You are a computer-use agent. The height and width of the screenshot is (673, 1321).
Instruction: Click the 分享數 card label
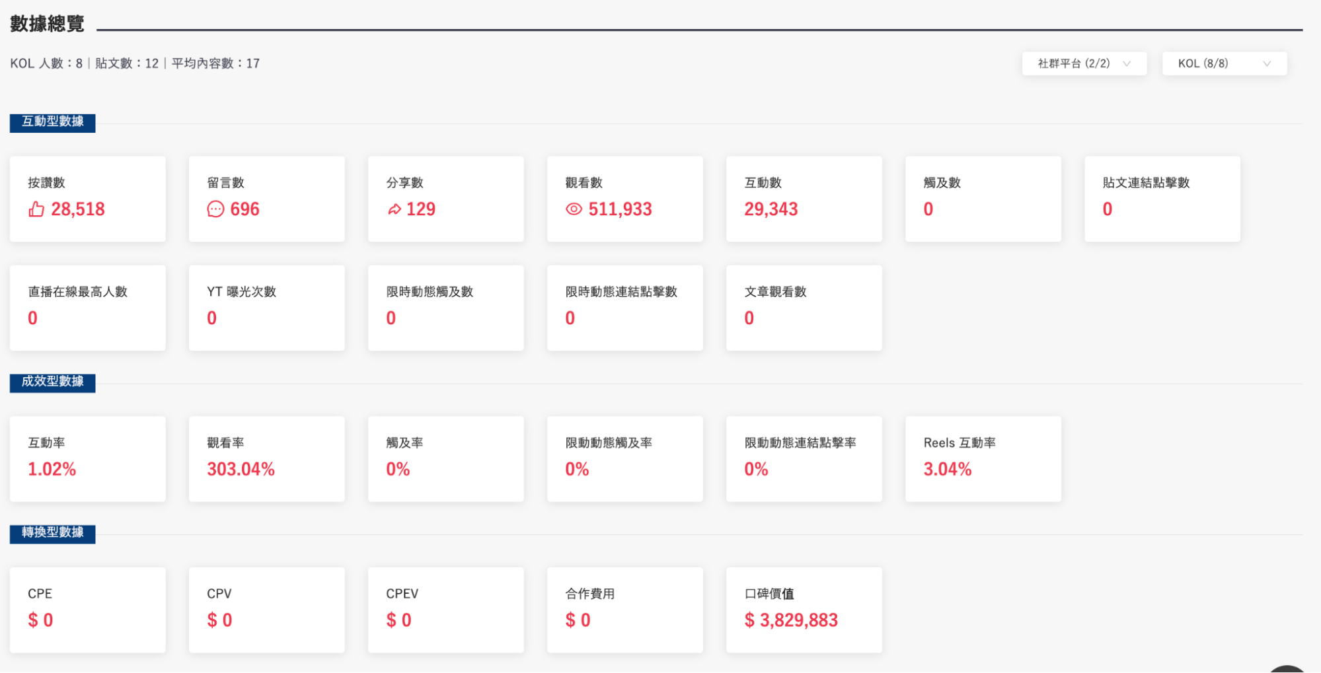point(404,183)
